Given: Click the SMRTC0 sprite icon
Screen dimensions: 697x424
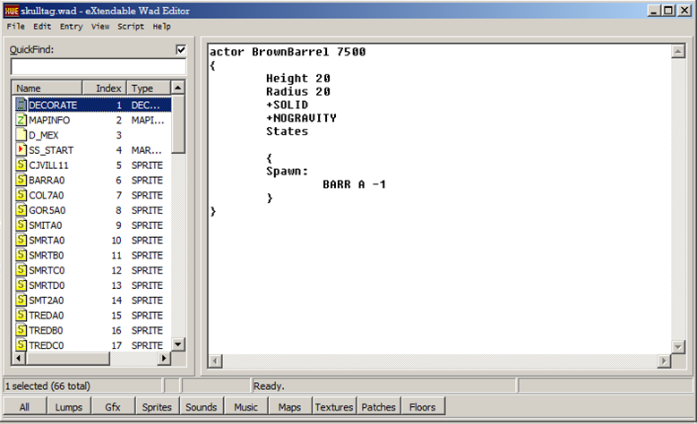Looking at the screenshot, I should [x=21, y=270].
